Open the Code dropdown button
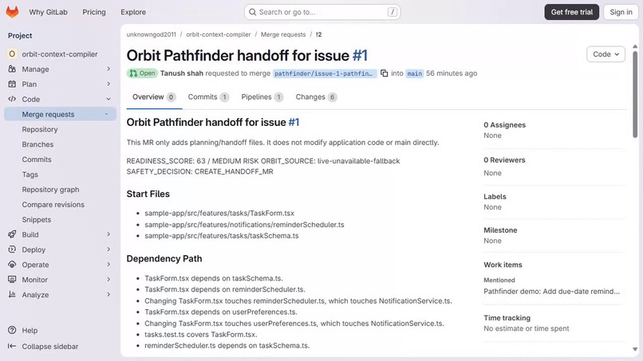643x361 pixels. point(606,54)
